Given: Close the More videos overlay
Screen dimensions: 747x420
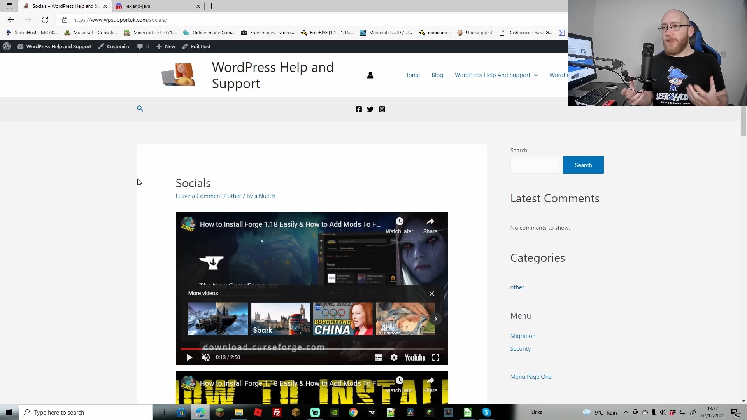Looking at the screenshot, I should pyautogui.click(x=432, y=294).
